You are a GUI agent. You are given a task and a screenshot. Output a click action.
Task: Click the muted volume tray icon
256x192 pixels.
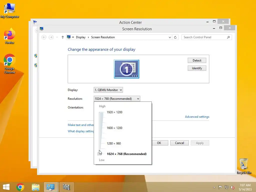coord(232,187)
